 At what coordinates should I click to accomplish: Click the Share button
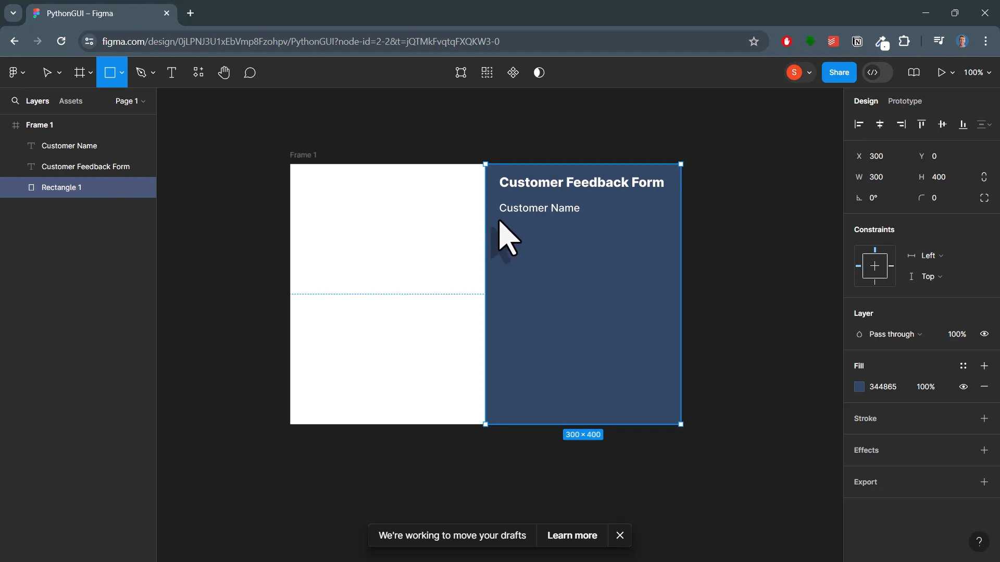tap(839, 72)
